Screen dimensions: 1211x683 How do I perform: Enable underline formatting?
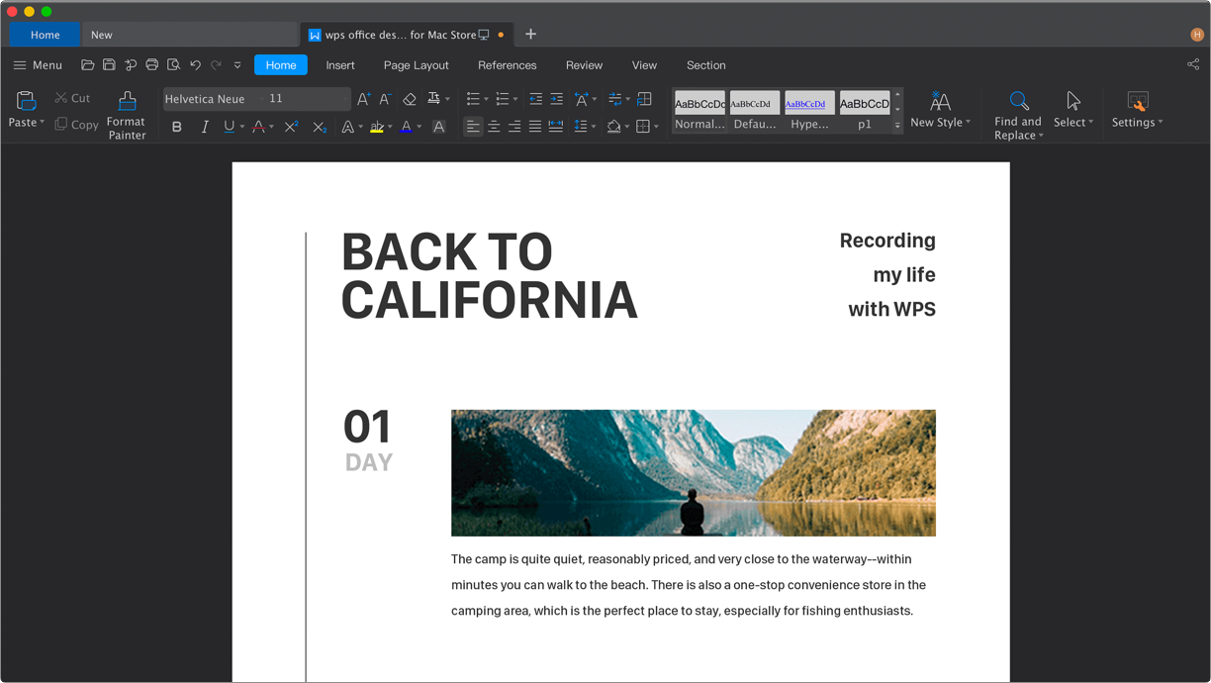227,126
